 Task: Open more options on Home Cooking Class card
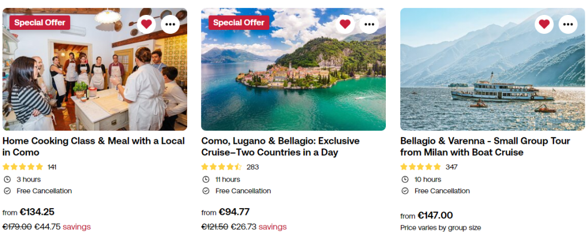(171, 24)
